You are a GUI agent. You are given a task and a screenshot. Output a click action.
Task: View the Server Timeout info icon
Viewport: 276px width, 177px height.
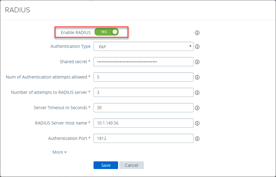(x=197, y=108)
